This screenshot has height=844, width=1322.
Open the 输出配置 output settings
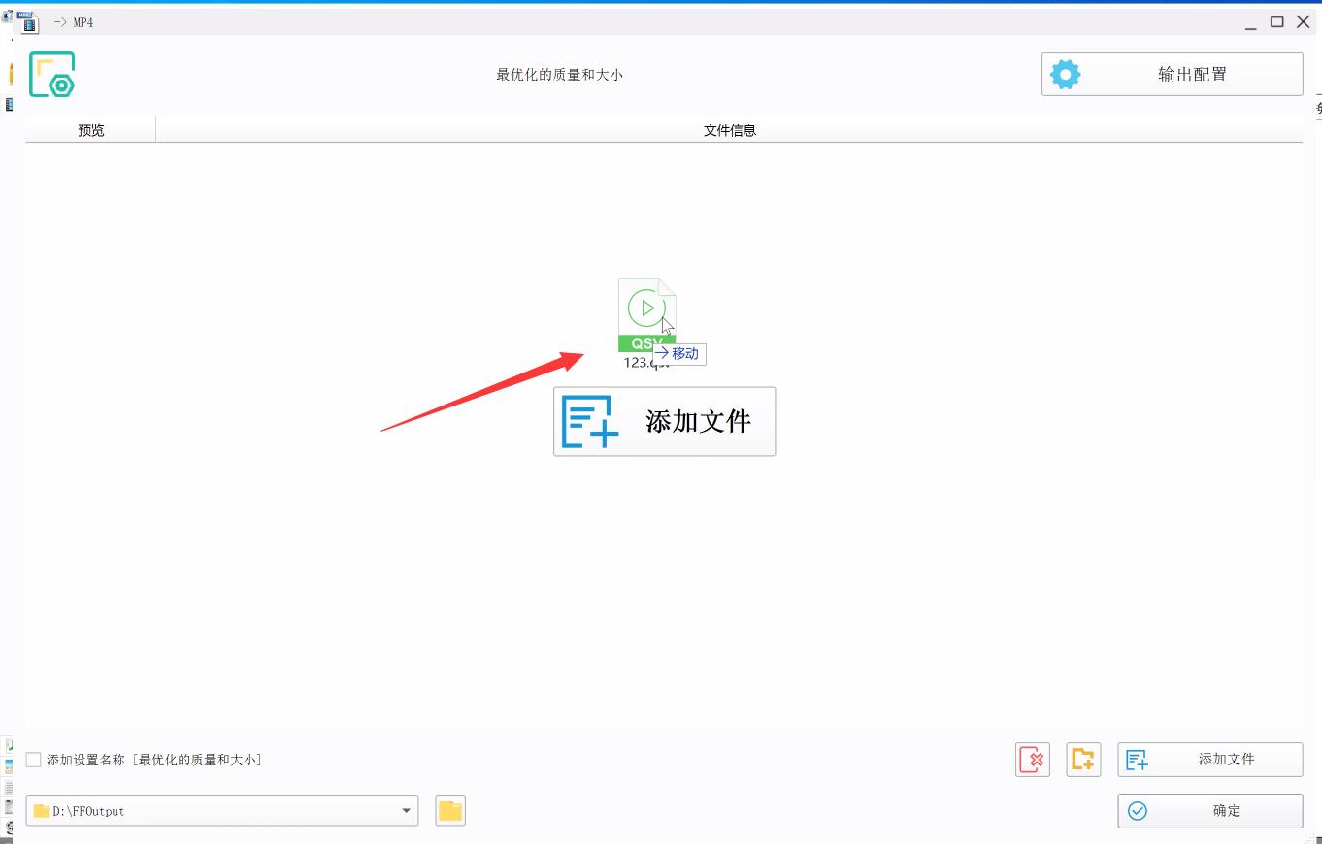click(x=1172, y=75)
